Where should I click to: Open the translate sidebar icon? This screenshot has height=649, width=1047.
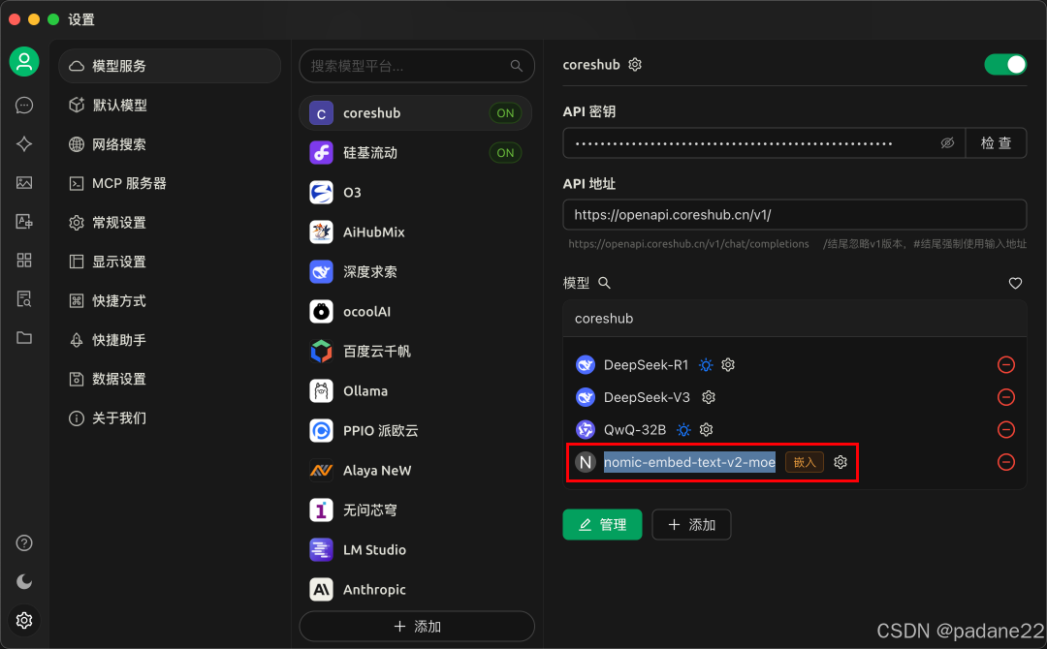(x=24, y=222)
